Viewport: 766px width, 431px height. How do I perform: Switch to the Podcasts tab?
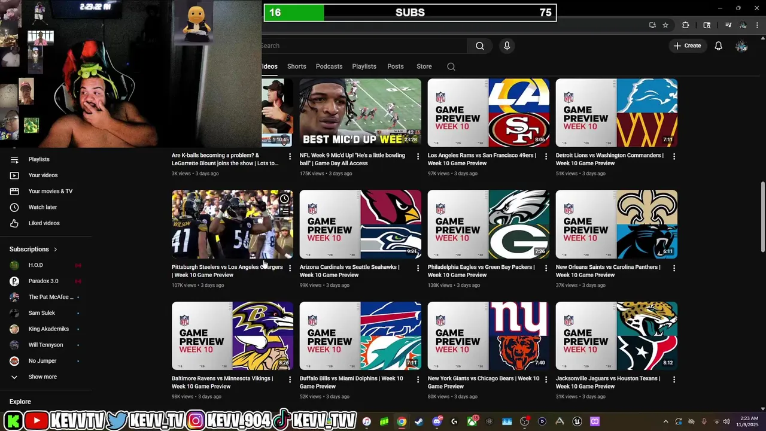(329, 66)
